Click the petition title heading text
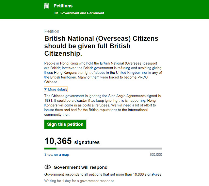This screenshot has width=209, height=186. pos(101,46)
